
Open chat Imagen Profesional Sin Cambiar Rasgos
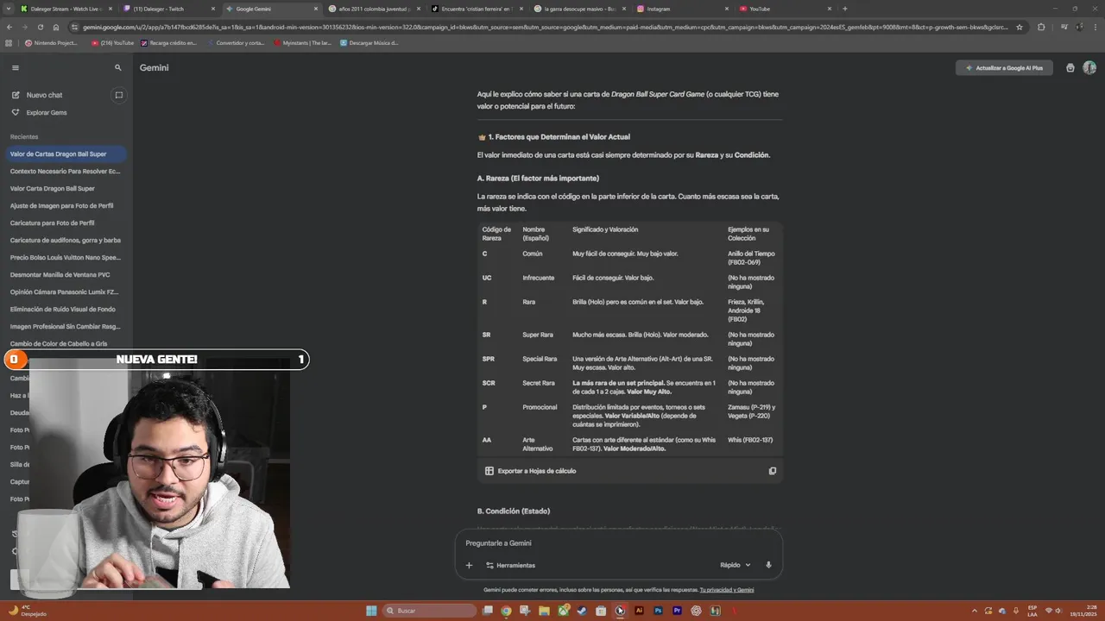64,326
